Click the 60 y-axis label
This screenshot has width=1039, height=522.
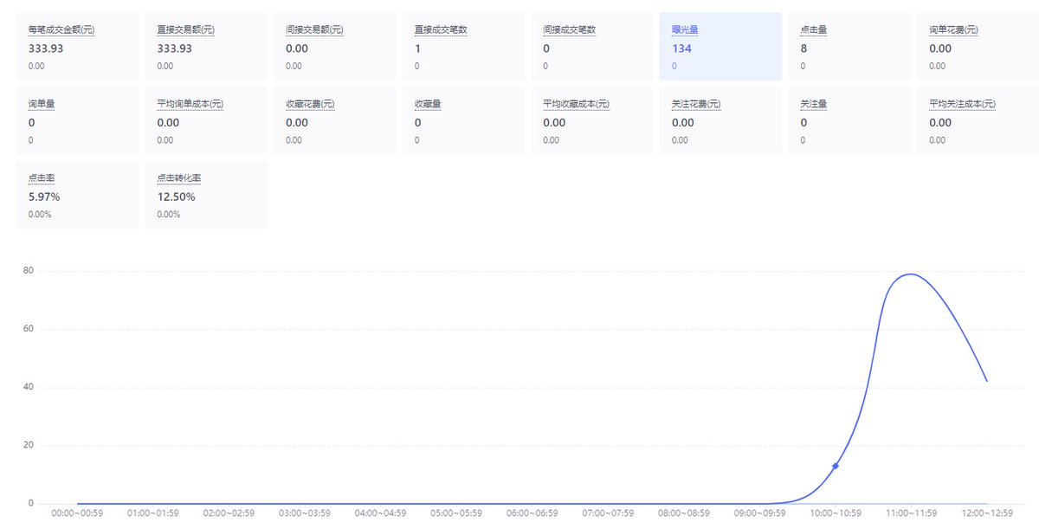coord(29,329)
